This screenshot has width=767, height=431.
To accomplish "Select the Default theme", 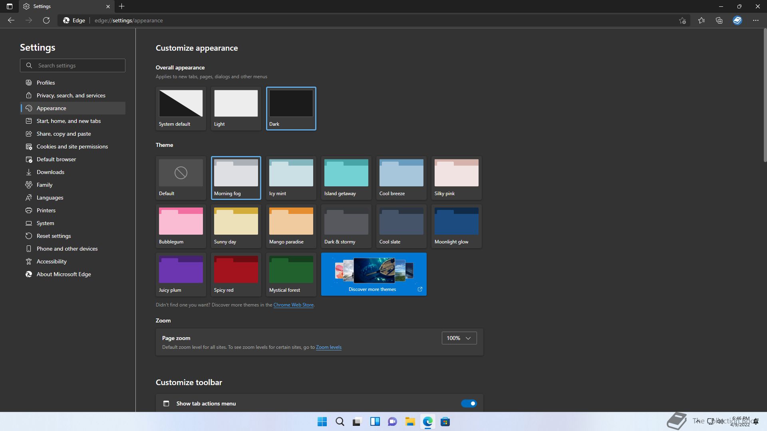I will point(181,178).
